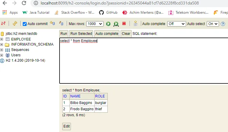Click the Frodo Baggins cell

click(82, 109)
